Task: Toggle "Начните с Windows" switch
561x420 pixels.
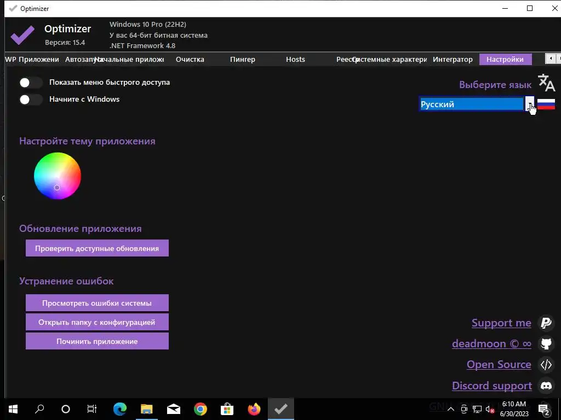Action: click(x=31, y=100)
